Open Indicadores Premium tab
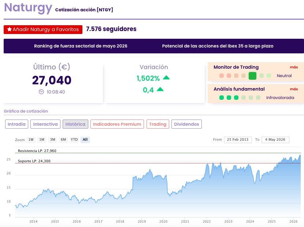This screenshot has height=227, width=304. point(117,124)
